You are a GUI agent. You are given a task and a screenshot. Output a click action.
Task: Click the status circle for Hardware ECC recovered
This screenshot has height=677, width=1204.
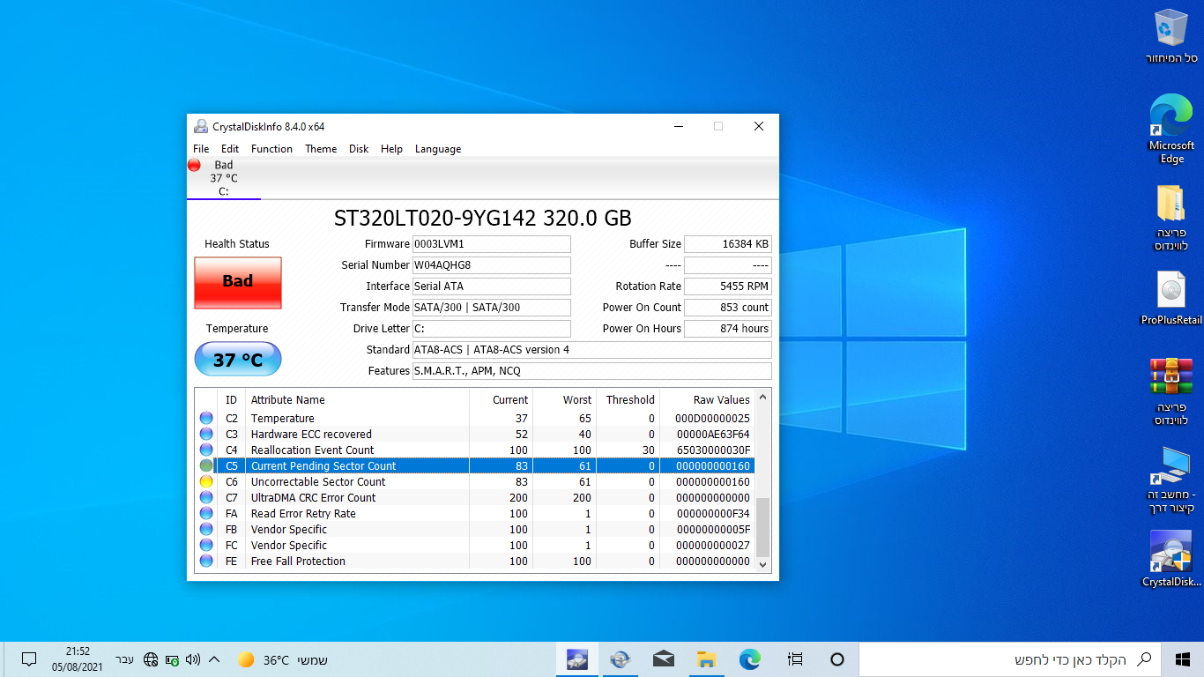(x=206, y=434)
